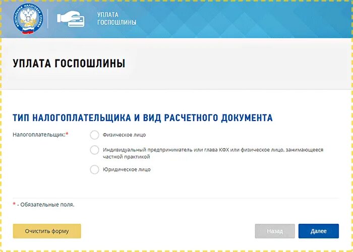Go back with the 'Назад' button

coord(275,231)
